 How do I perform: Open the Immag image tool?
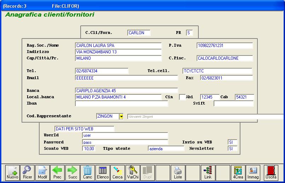tap(253, 173)
